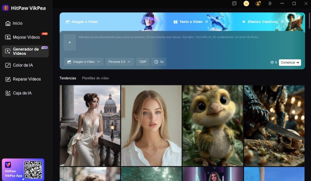The width and height of the screenshot is (311, 181).
Task: Click the Inicio house icon
Action: coord(8,23)
